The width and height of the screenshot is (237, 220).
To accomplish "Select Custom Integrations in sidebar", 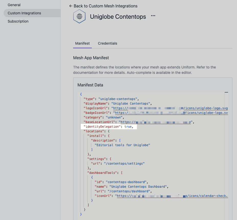I will [x=32, y=13].
